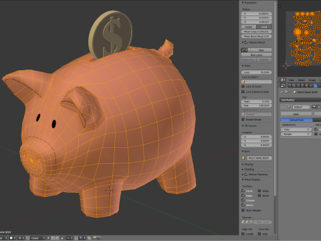Switch to Object properties tab icon
Viewport: 321px width, 241px height.
(307, 86)
